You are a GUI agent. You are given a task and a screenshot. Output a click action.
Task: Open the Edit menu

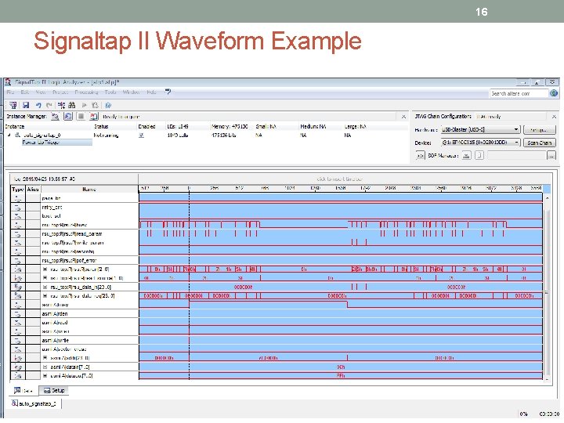click(x=24, y=92)
